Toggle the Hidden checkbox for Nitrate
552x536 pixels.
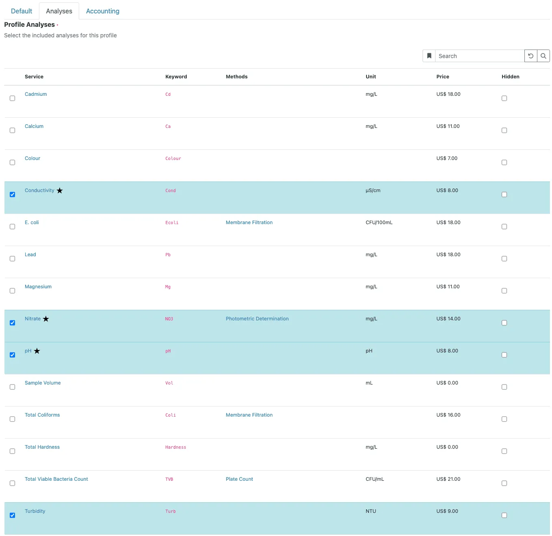(x=505, y=323)
